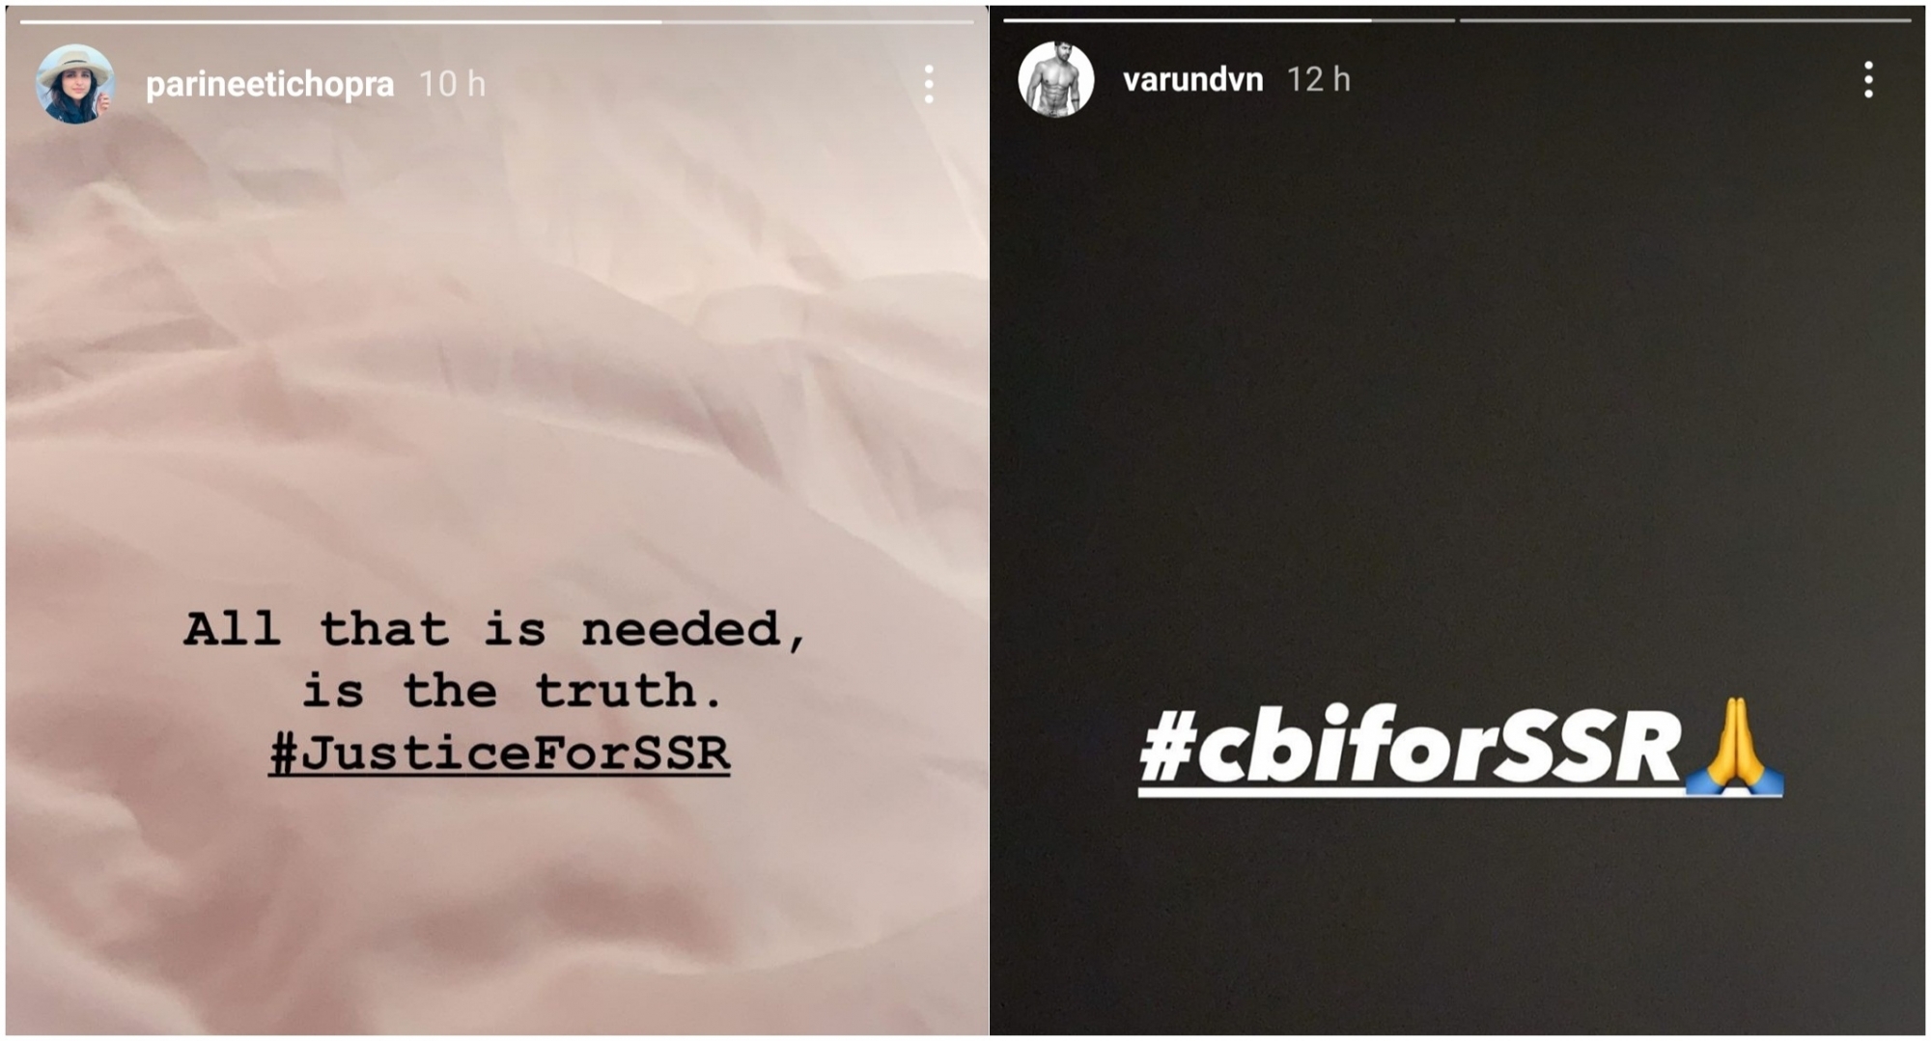Image resolution: width=1931 pixels, height=1041 pixels.
Task: Tap the folded hands emoji sticker
Action: [x=1735, y=746]
